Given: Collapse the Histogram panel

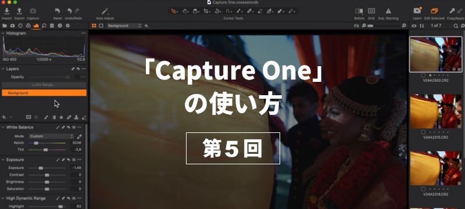Looking at the screenshot, I should pos(3,33).
